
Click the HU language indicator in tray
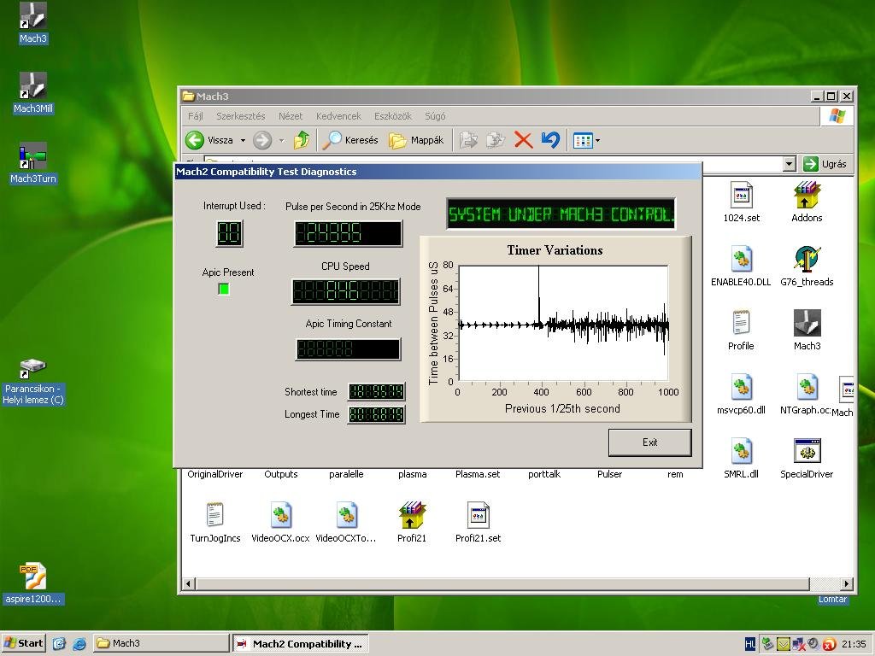[750, 644]
